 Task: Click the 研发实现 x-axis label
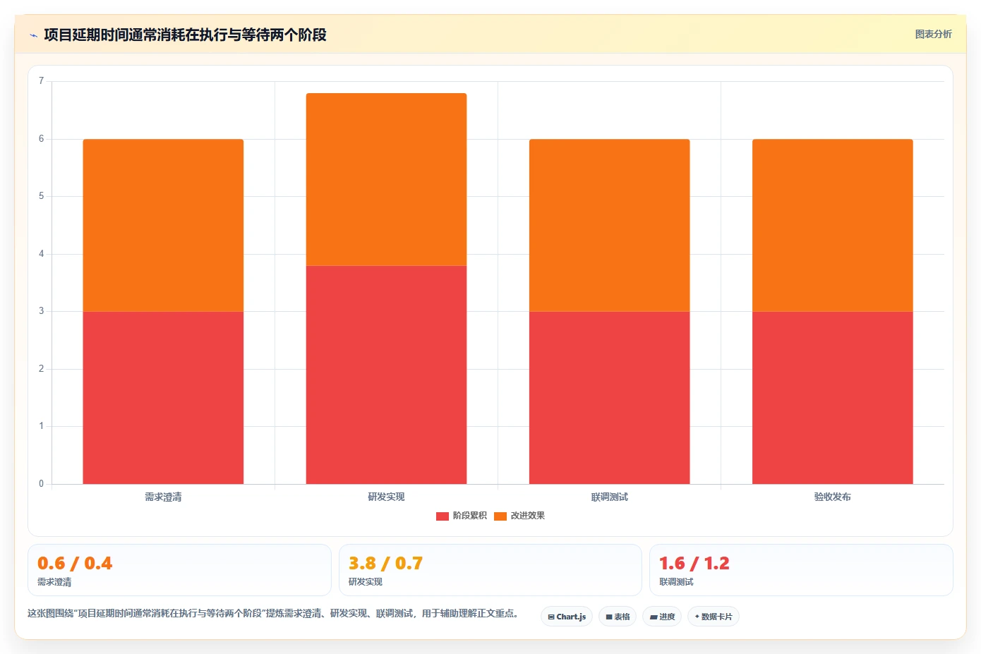(x=386, y=497)
